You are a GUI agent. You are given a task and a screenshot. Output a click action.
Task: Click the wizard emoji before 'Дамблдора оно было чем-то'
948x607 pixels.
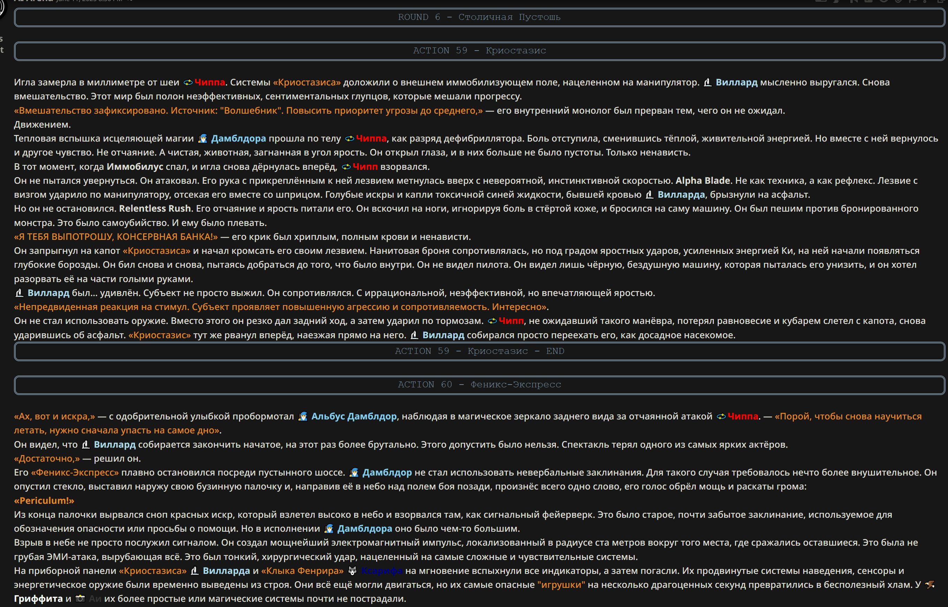click(329, 529)
